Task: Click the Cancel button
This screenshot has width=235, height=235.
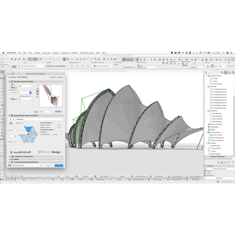Action: pyautogui.click(x=48, y=165)
